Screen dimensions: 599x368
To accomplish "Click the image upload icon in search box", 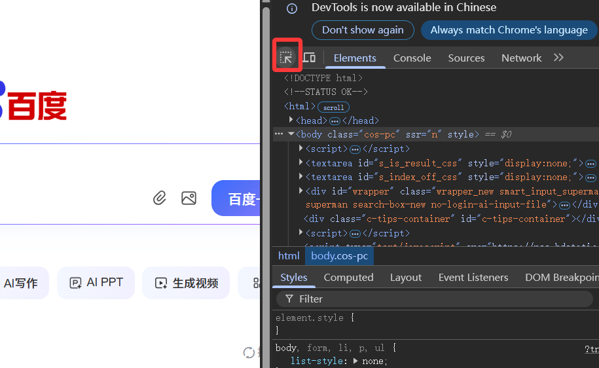I will pos(189,198).
